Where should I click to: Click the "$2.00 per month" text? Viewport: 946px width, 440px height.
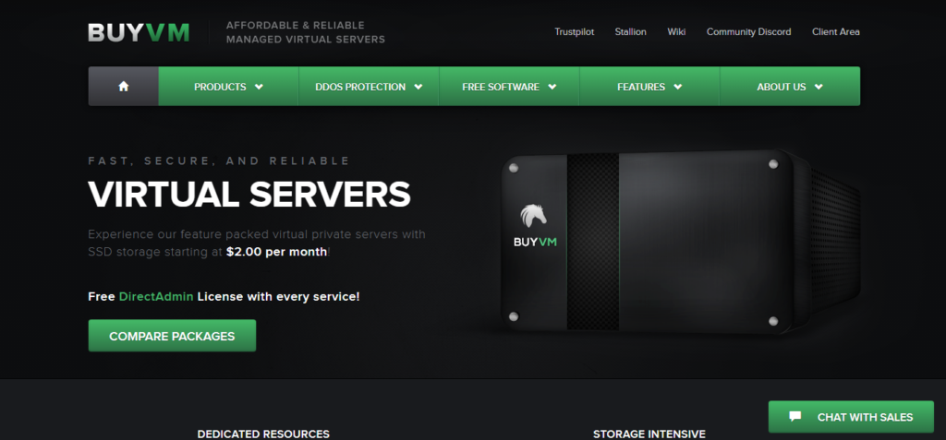tap(277, 252)
